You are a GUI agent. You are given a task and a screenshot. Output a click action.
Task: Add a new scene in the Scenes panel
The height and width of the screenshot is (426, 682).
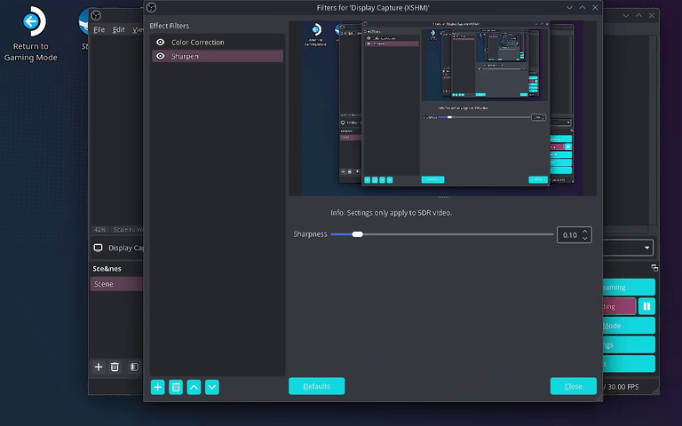(99, 367)
